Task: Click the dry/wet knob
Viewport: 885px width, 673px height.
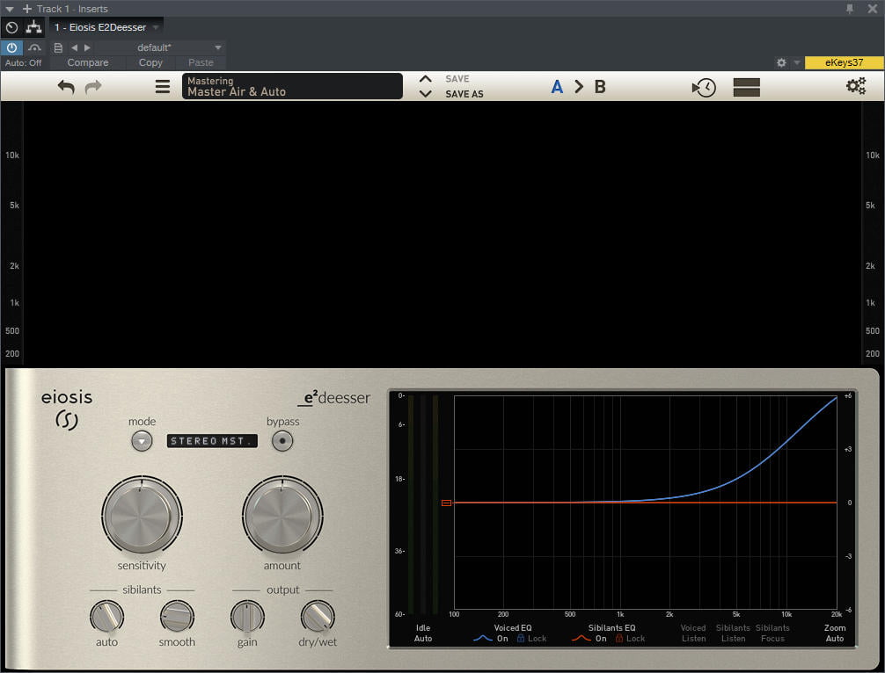Action: 318,616
